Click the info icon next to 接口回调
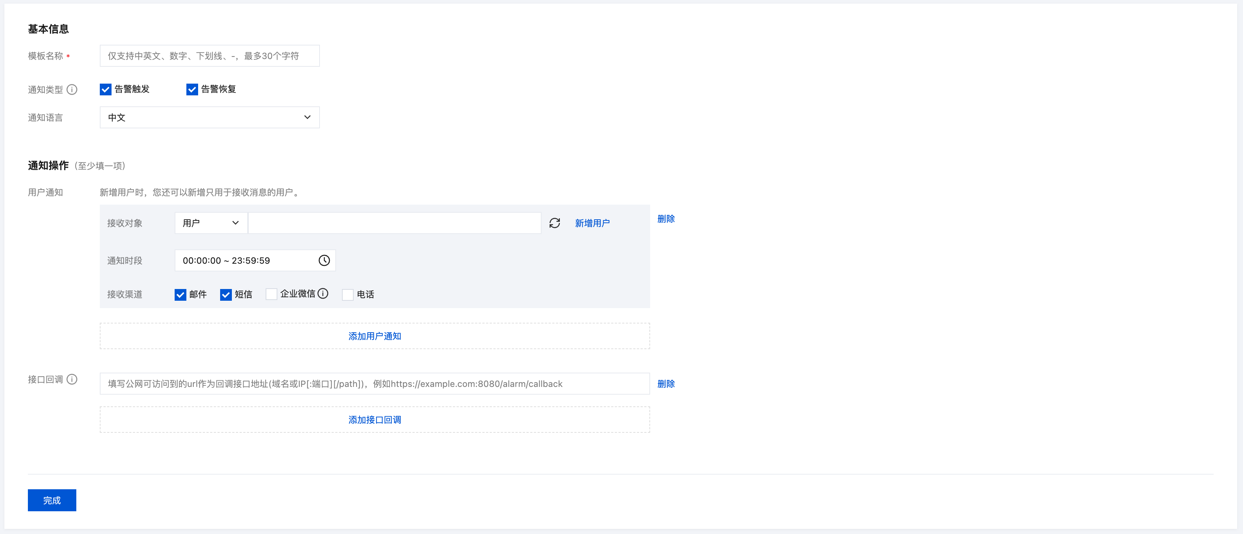 point(72,379)
